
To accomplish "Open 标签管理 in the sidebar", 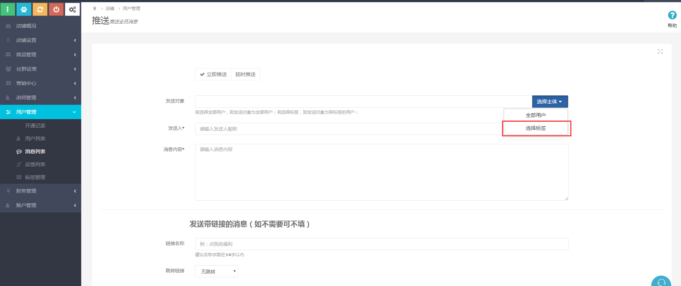I will tap(35, 177).
